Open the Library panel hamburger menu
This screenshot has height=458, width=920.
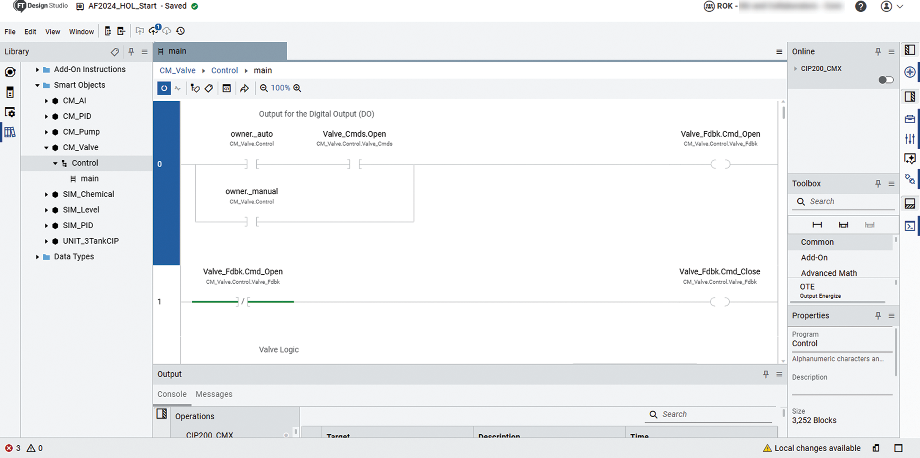(145, 51)
